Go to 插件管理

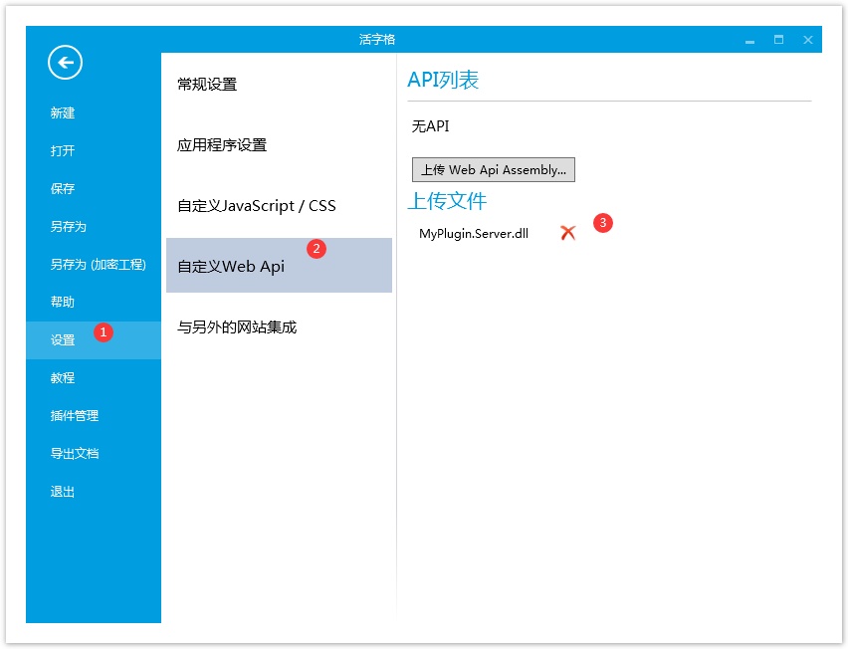pos(75,416)
